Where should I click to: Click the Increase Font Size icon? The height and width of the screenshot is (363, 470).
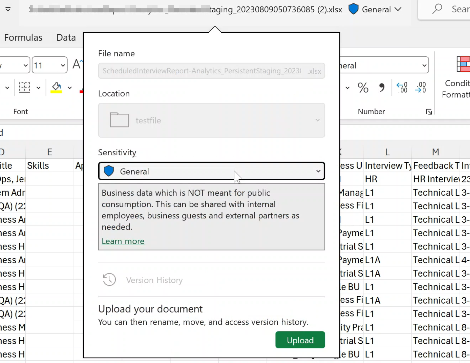pos(77,64)
